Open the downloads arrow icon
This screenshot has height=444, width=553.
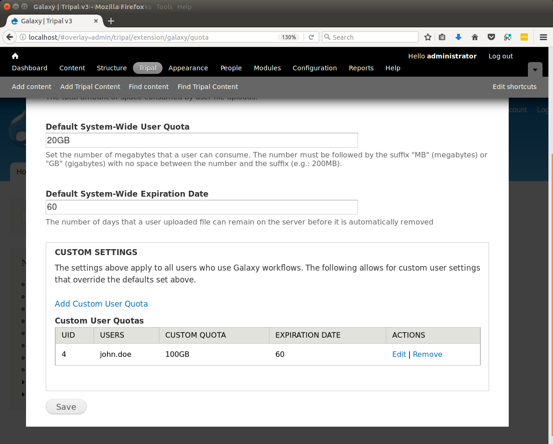[x=458, y=37]
